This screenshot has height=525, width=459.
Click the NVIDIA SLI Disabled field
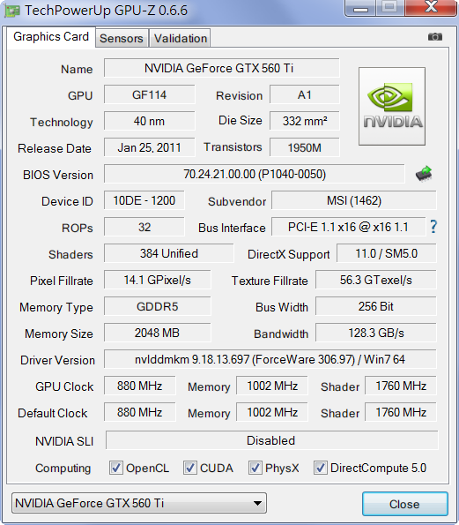tap(271, 440)
